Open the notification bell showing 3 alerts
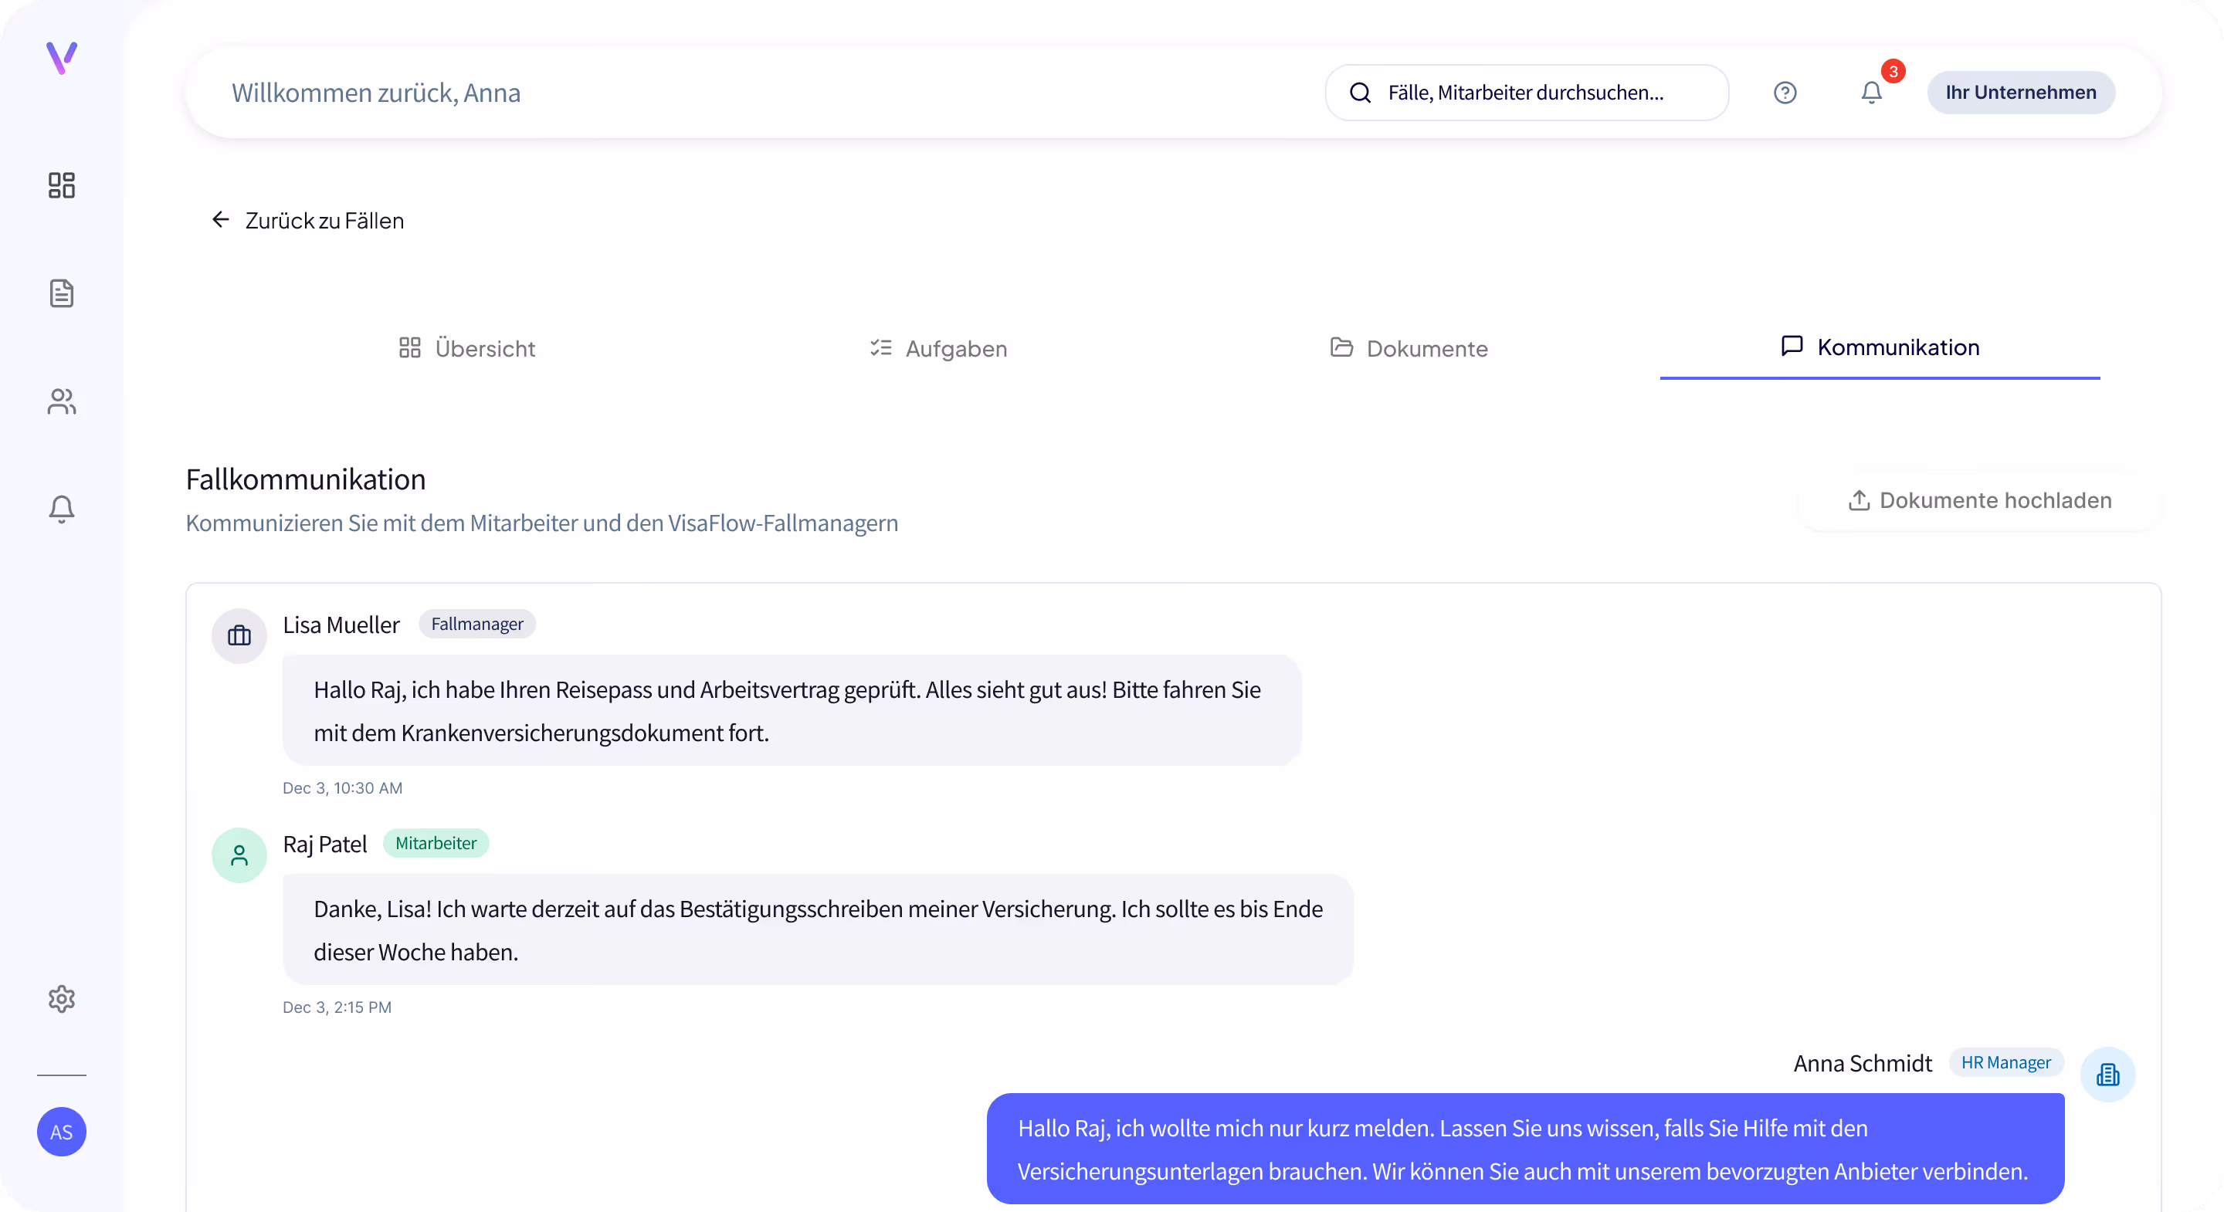This screenshot has height=1212, width=2224. 1872,93
